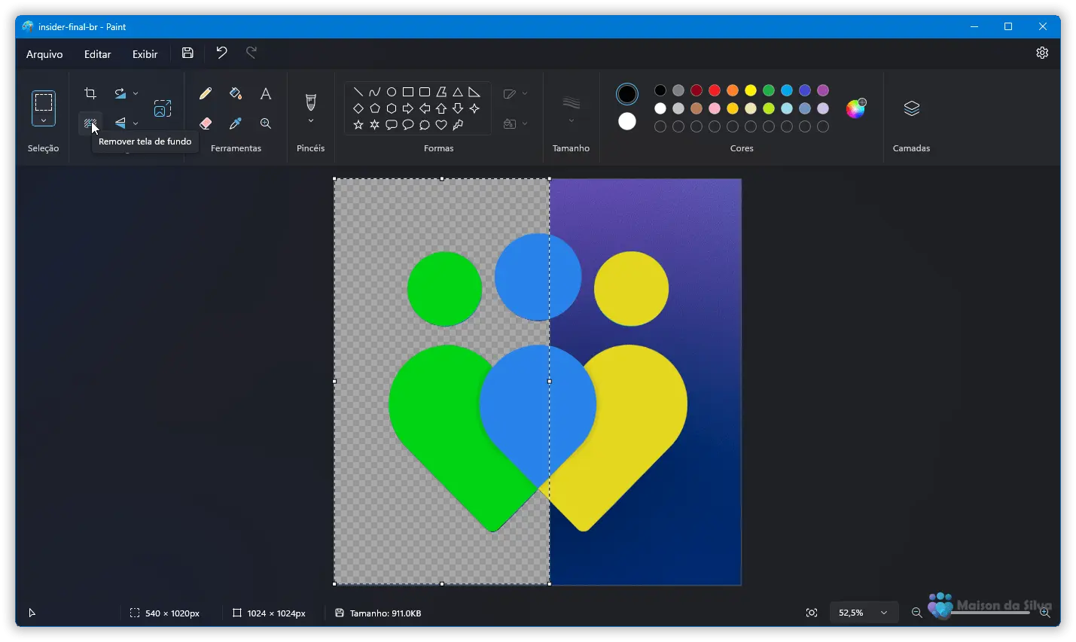Select the Magnifier tool

coord(266,123)
